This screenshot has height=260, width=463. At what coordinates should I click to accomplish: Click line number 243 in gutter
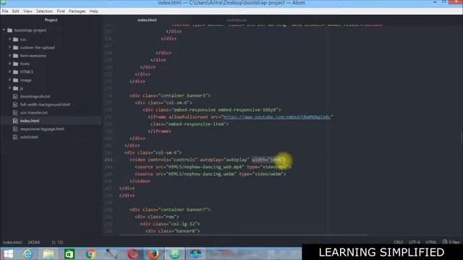(109, 160)
